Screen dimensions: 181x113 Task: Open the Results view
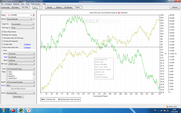(50, 7)
